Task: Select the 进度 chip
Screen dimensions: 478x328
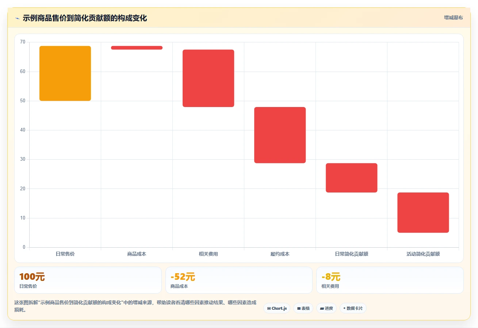Action: pyautogui.click(x=326, y=308)
